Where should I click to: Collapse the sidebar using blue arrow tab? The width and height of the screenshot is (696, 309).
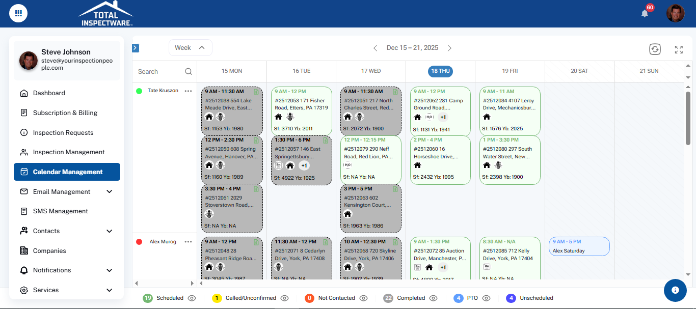click(136, 48)
